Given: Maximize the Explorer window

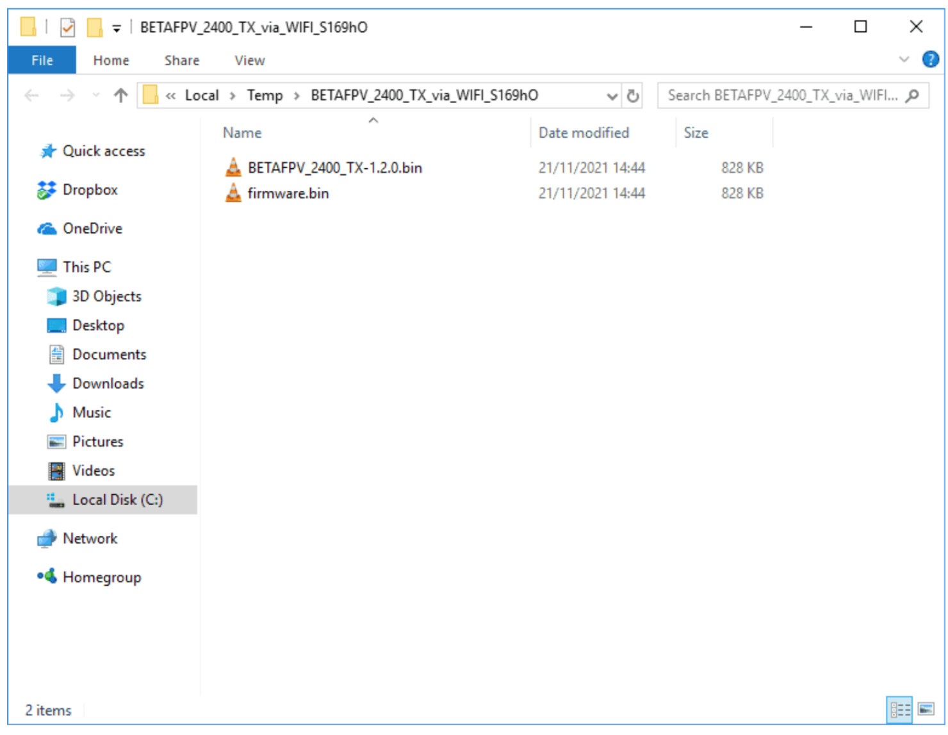Looking at the screenshot, I should pos(860,27).
